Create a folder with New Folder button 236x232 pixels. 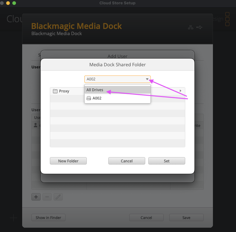[68, 161]
